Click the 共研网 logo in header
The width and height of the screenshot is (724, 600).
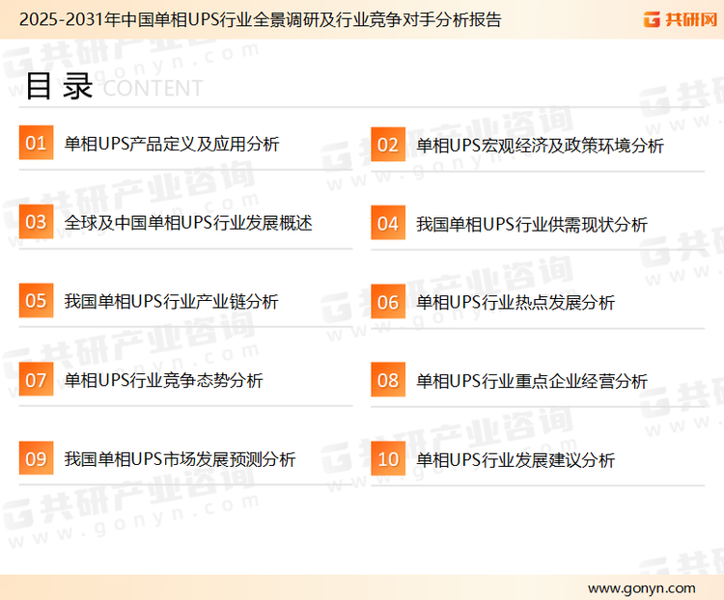681,19
